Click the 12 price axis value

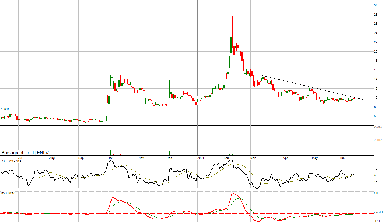point(376,88)
